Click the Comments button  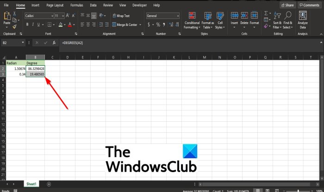(x=310, y=5)
